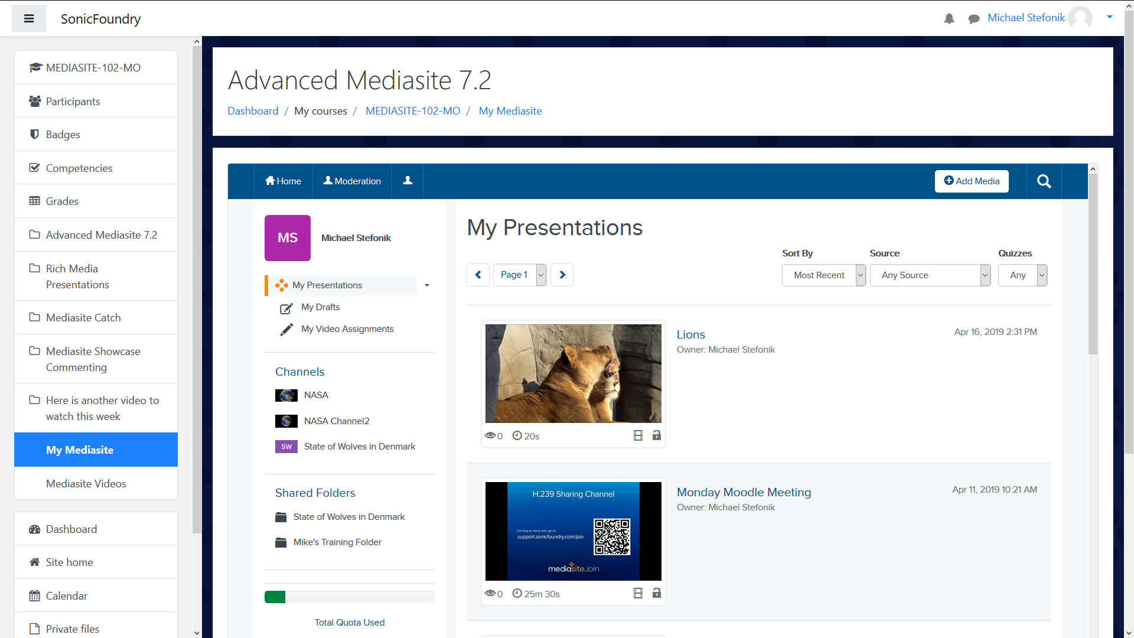Click the Site home house icon
Screen dimensions: 1134x638
pyautogui.click(x=34, y=562)
